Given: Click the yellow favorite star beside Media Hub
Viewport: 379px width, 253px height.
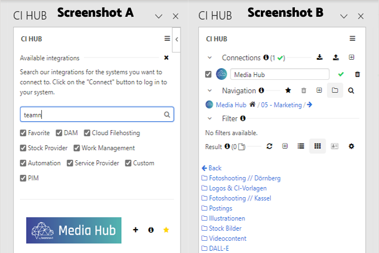Looking at the screenshot, I should tap(166, 230).
